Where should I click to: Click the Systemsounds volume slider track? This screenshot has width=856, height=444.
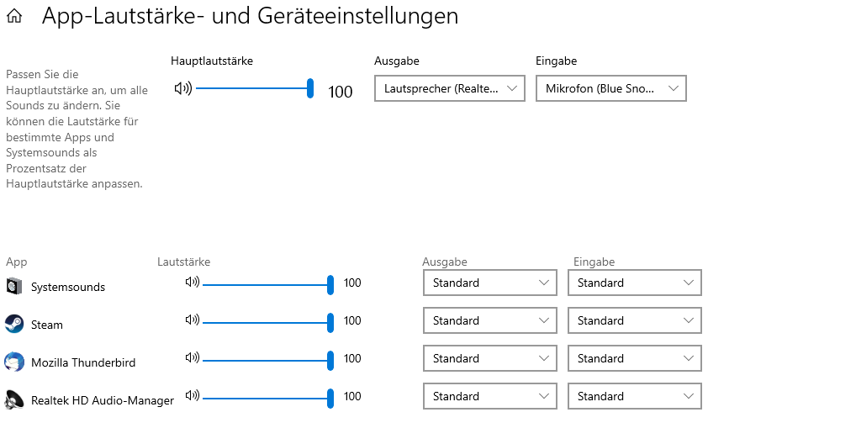coord(265,284)
